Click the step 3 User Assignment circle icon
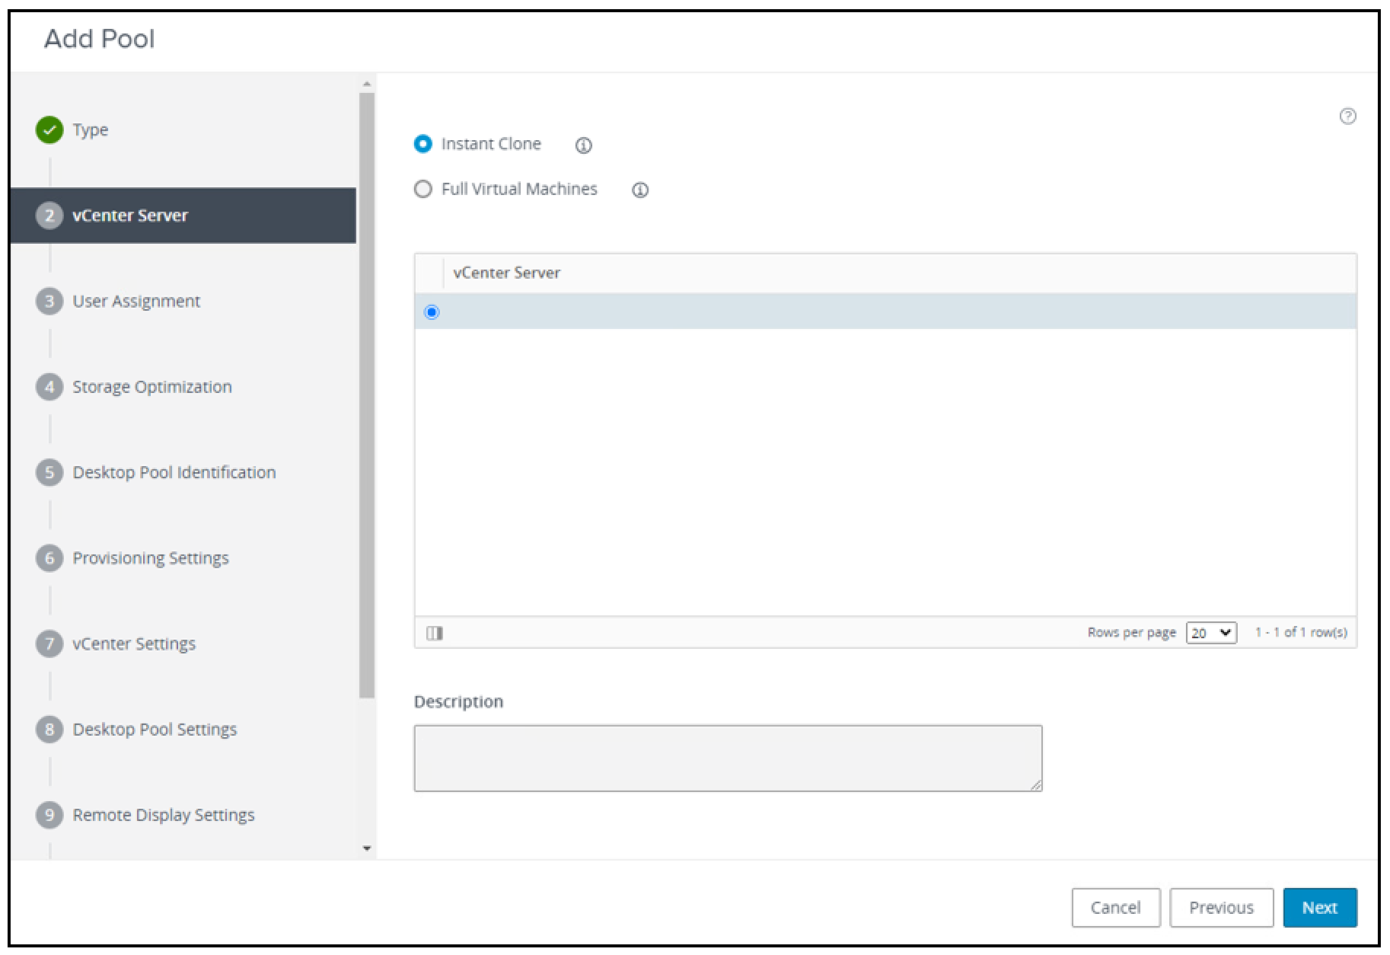The width and height of the screenshot is (1390, 955). (x=49, y=301)
